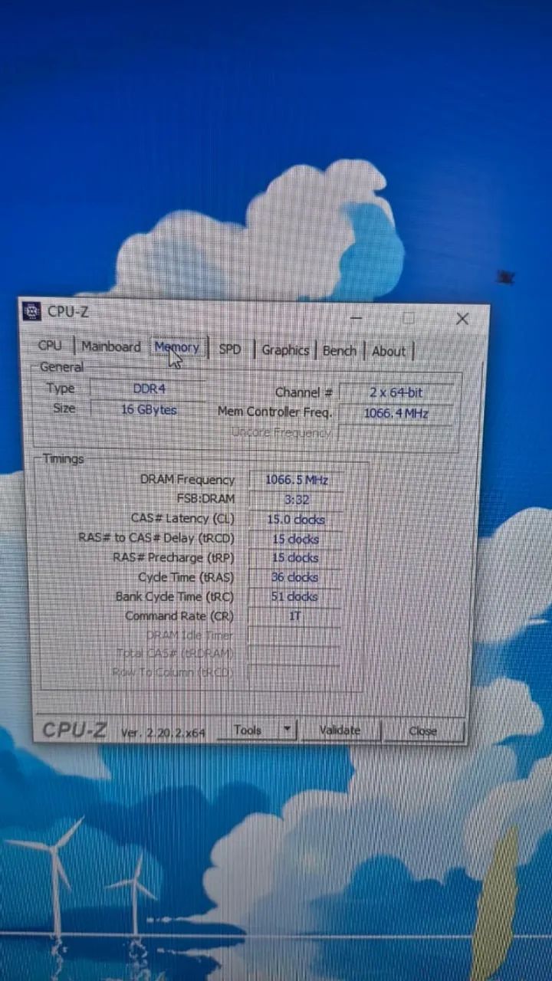The width and height of the screenshot is (552, 981).
Task: Click the DRAM Frequency 1066.5 MHz value
Action: pos(295,480)
